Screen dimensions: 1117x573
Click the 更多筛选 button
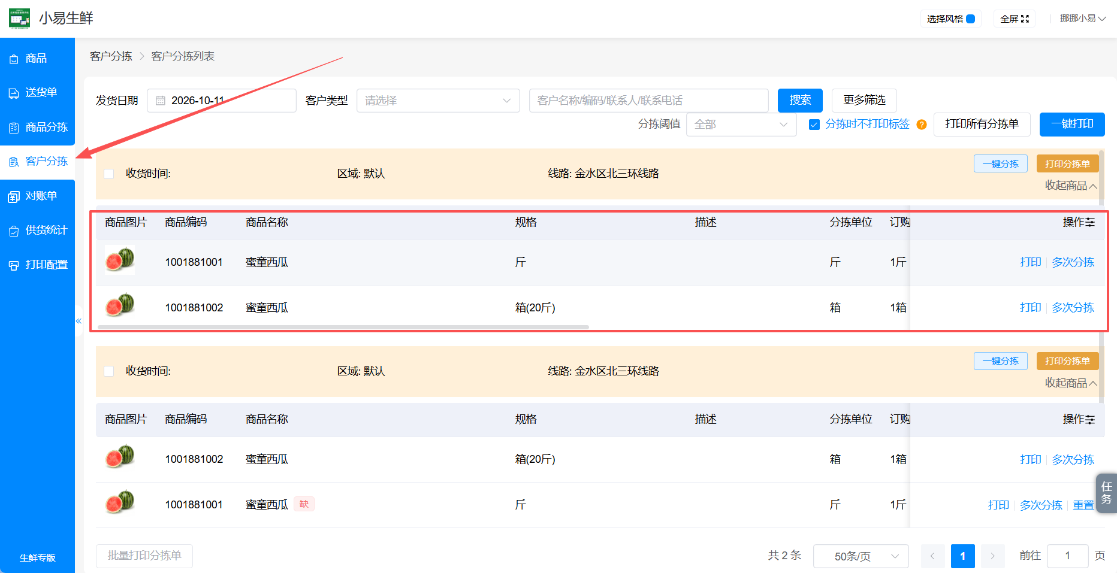(x=864, y=100)
